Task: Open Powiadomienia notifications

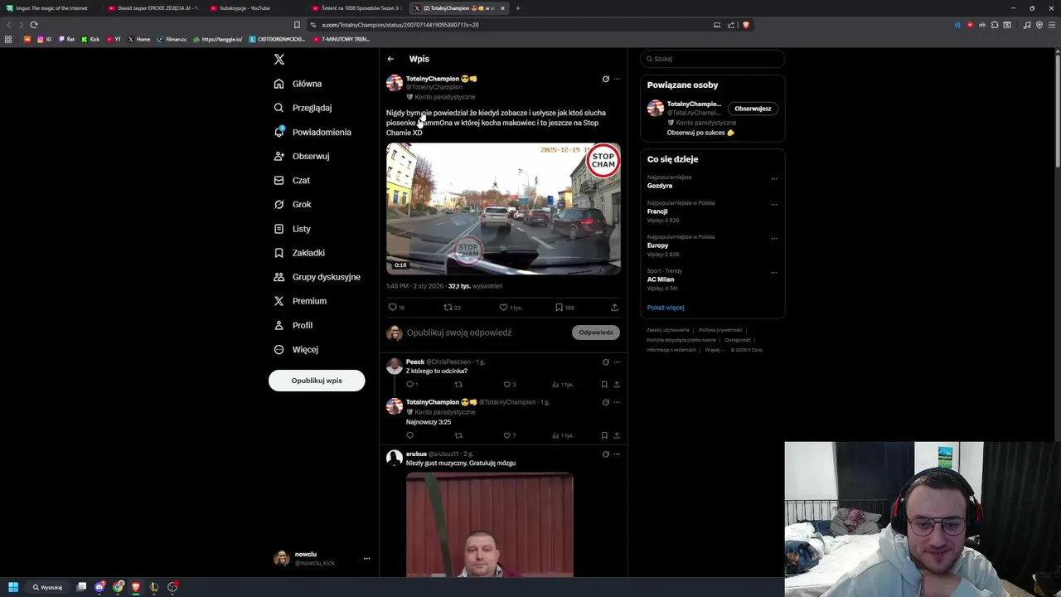Action: [x=312, y=132]
